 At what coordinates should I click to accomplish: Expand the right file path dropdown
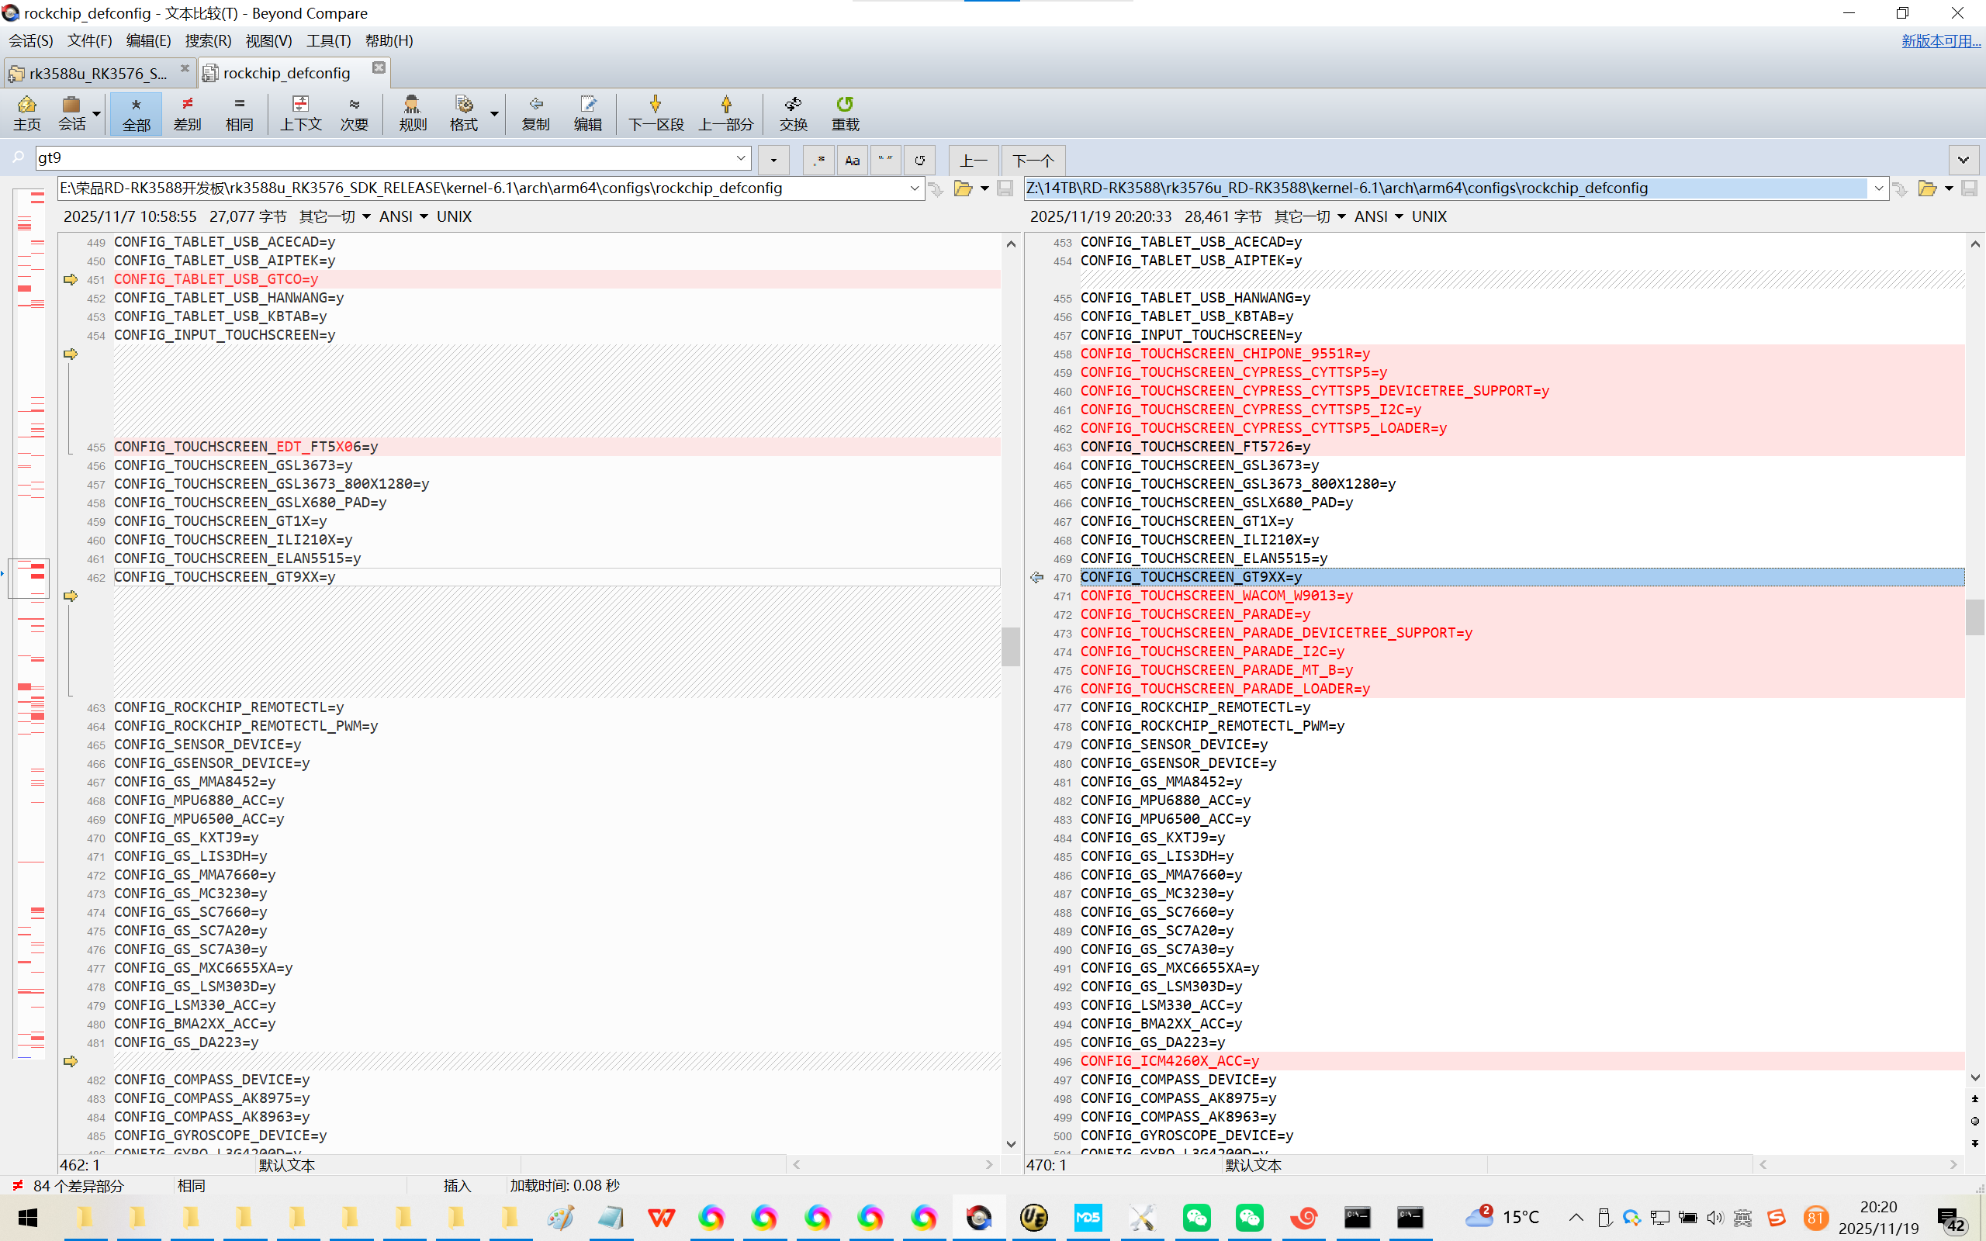[1877, 188]
